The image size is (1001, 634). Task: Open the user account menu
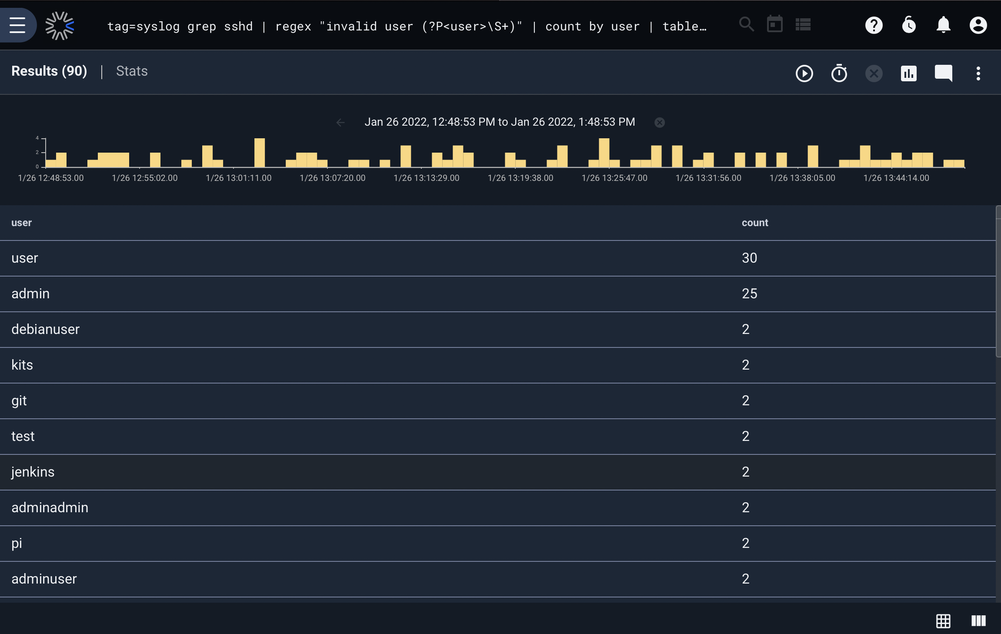click(x=978, y=25)
